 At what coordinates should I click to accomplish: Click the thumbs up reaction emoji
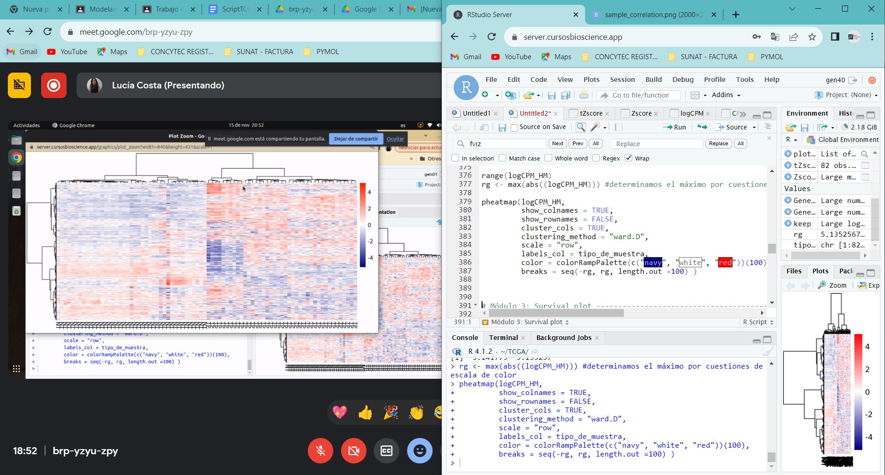(365, 412)
